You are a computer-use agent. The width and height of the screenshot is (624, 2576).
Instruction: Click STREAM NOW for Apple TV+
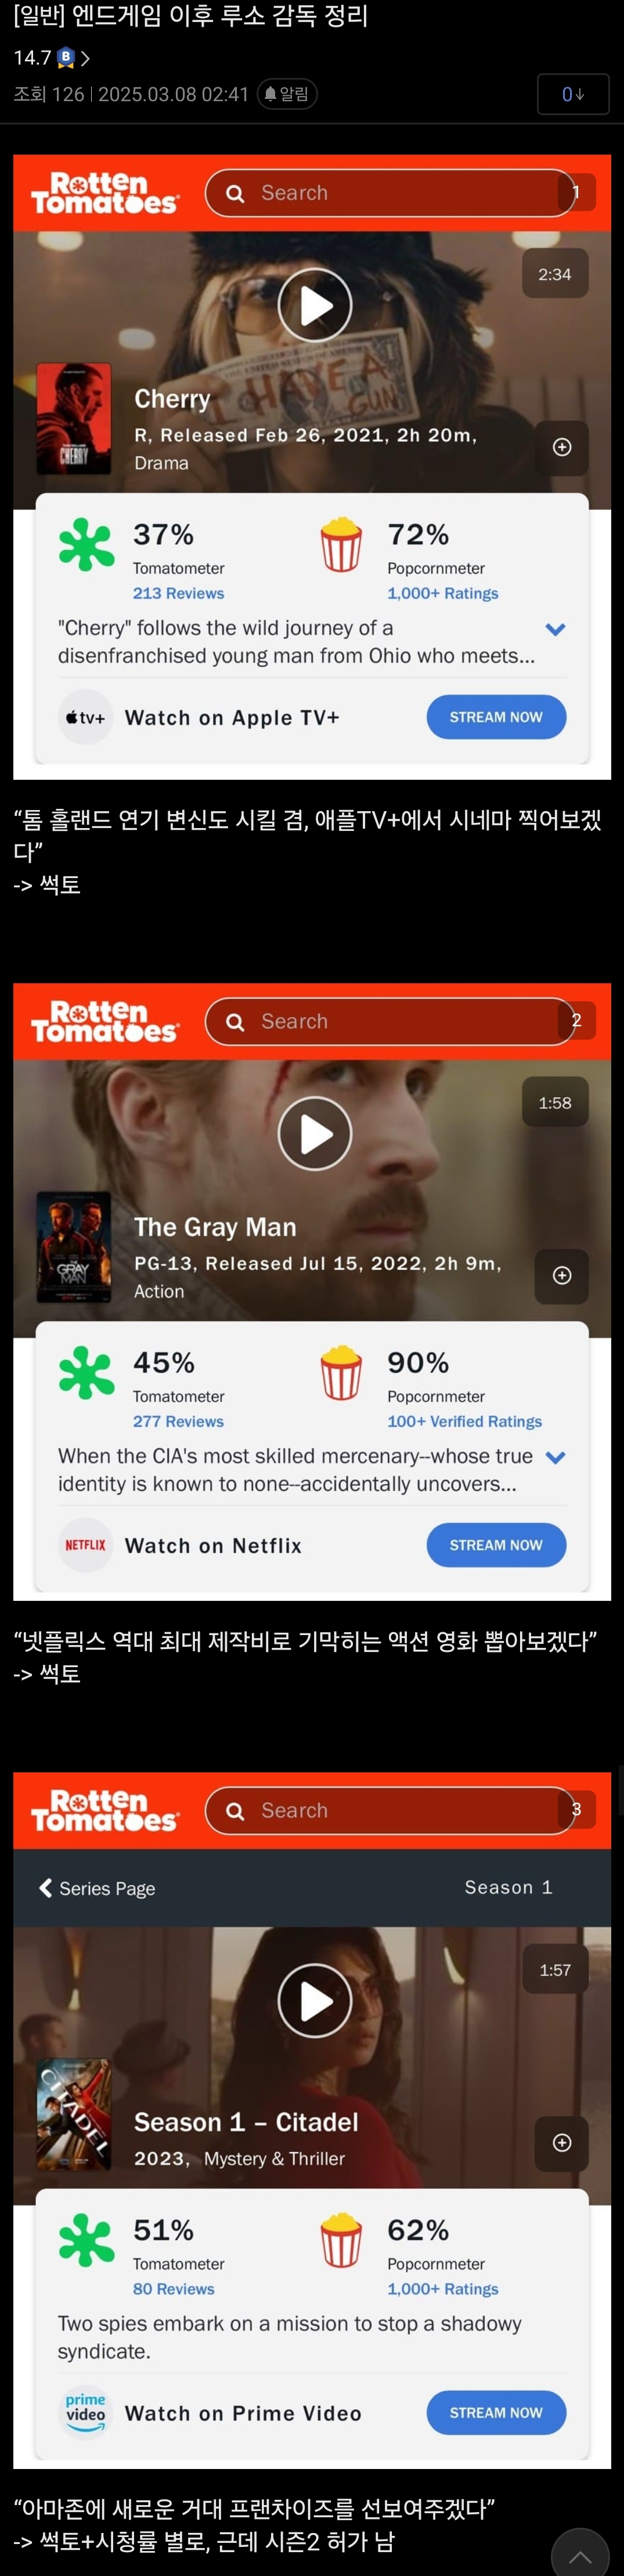(496, 717)
